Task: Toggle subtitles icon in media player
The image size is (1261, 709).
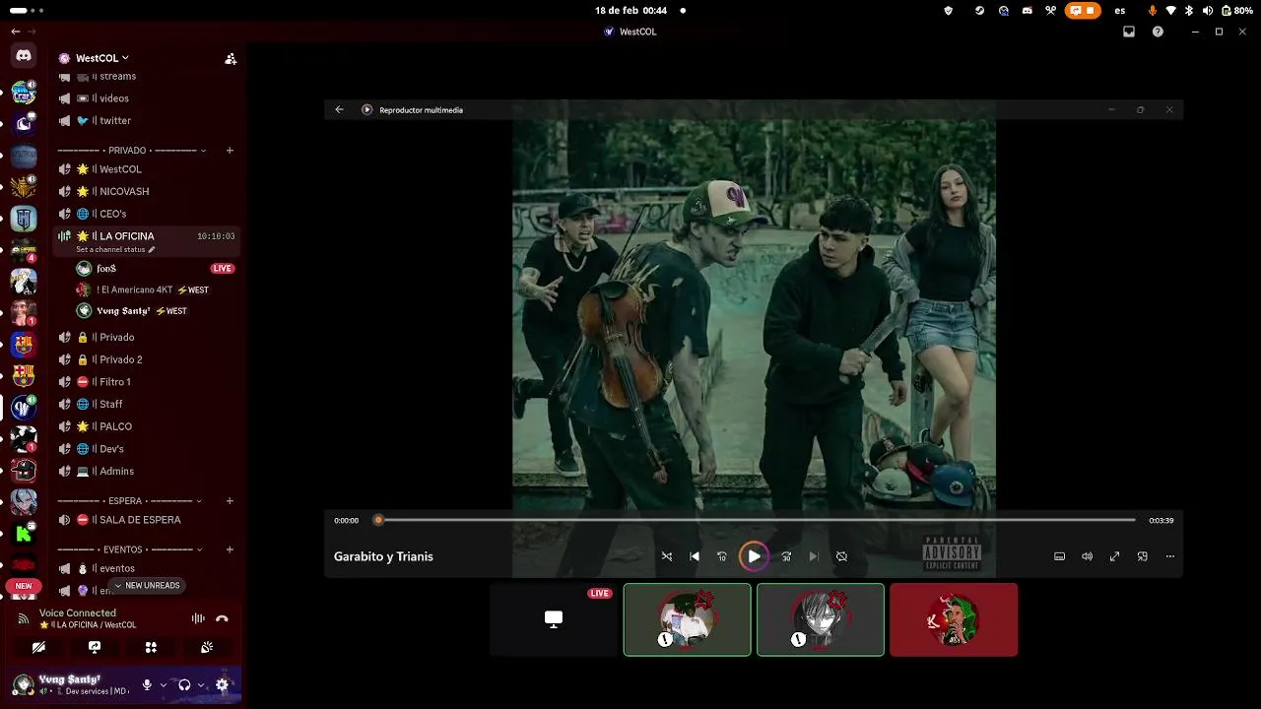Action: pyautogui.click(x=1060, y=556)
